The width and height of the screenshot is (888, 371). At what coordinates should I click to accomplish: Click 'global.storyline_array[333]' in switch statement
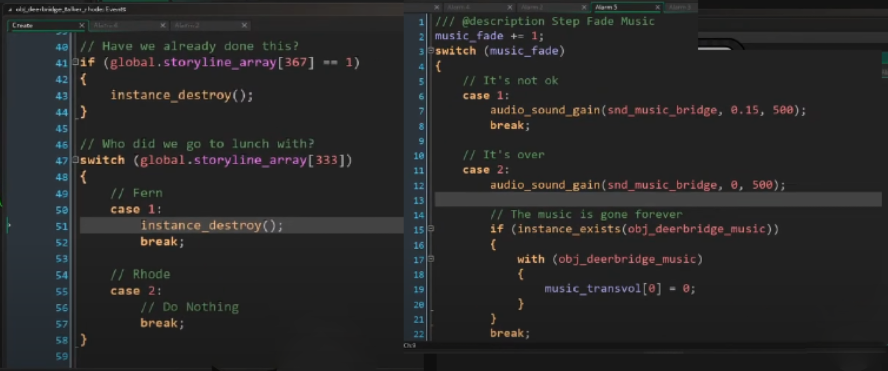(242, 160)
